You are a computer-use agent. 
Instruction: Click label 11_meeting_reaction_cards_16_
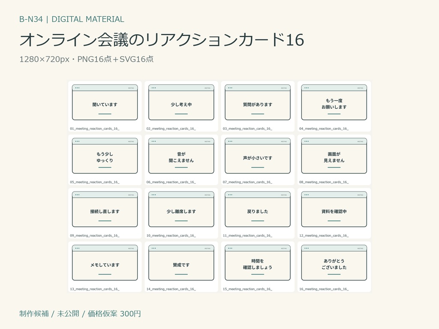247,236
